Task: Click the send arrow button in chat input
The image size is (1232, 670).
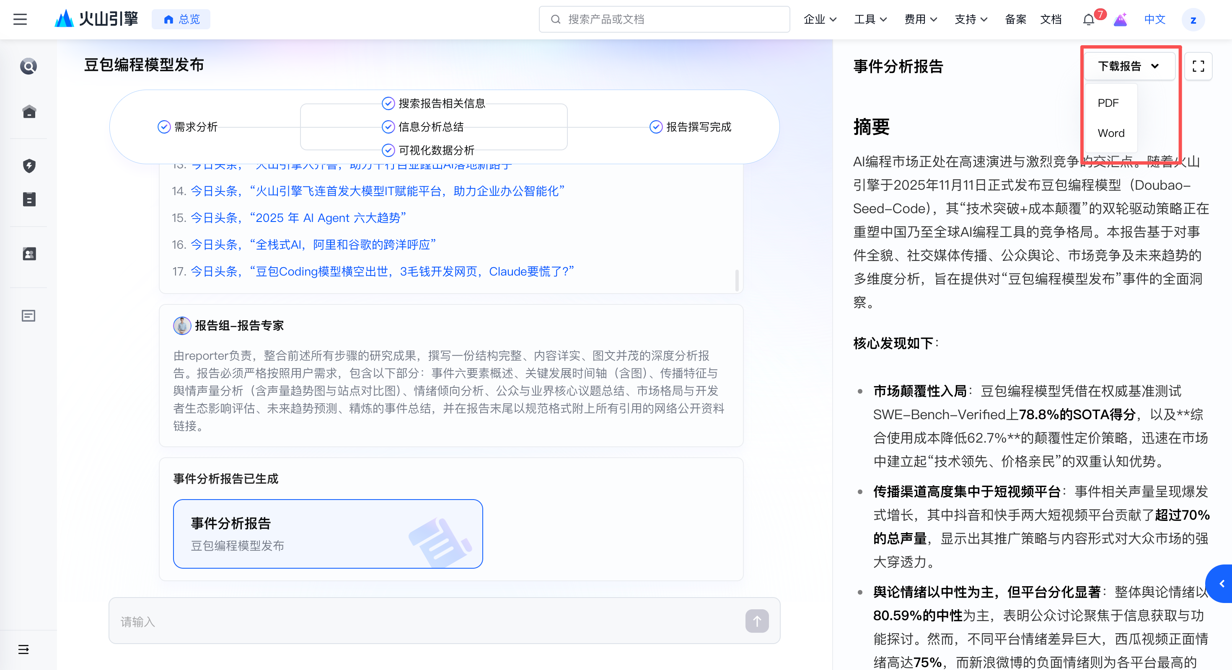Action: pyautogui.click(x=757, y=621)
